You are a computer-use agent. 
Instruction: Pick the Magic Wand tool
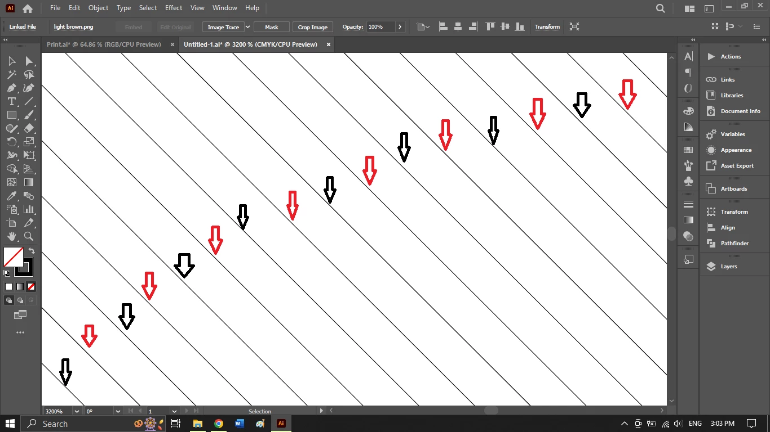coord(11,74)
